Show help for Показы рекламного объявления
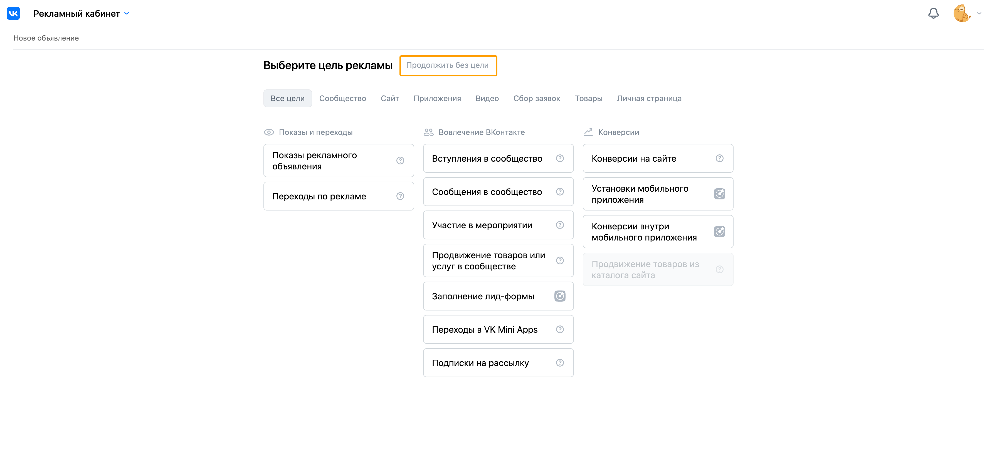 pyautogui.click(x=400, y=161)
